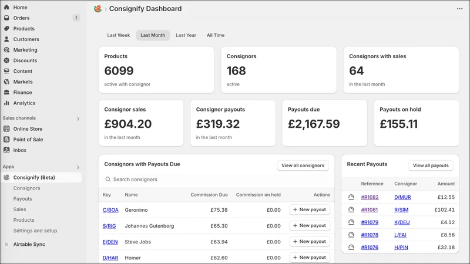Click the Inbox icon in sales channels
Screen dimensions: 470x264
tap(6, 150)
